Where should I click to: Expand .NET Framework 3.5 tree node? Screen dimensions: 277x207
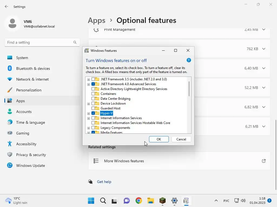click(88, 80)
